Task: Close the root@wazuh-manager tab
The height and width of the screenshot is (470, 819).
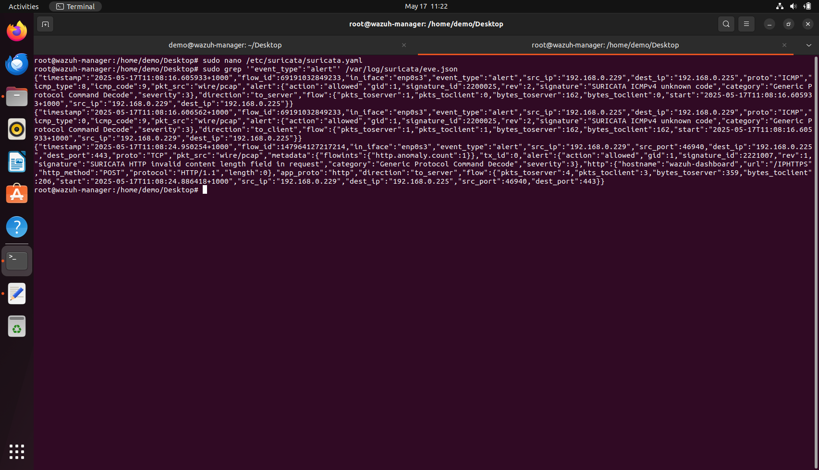Action: tap(784, 45)
